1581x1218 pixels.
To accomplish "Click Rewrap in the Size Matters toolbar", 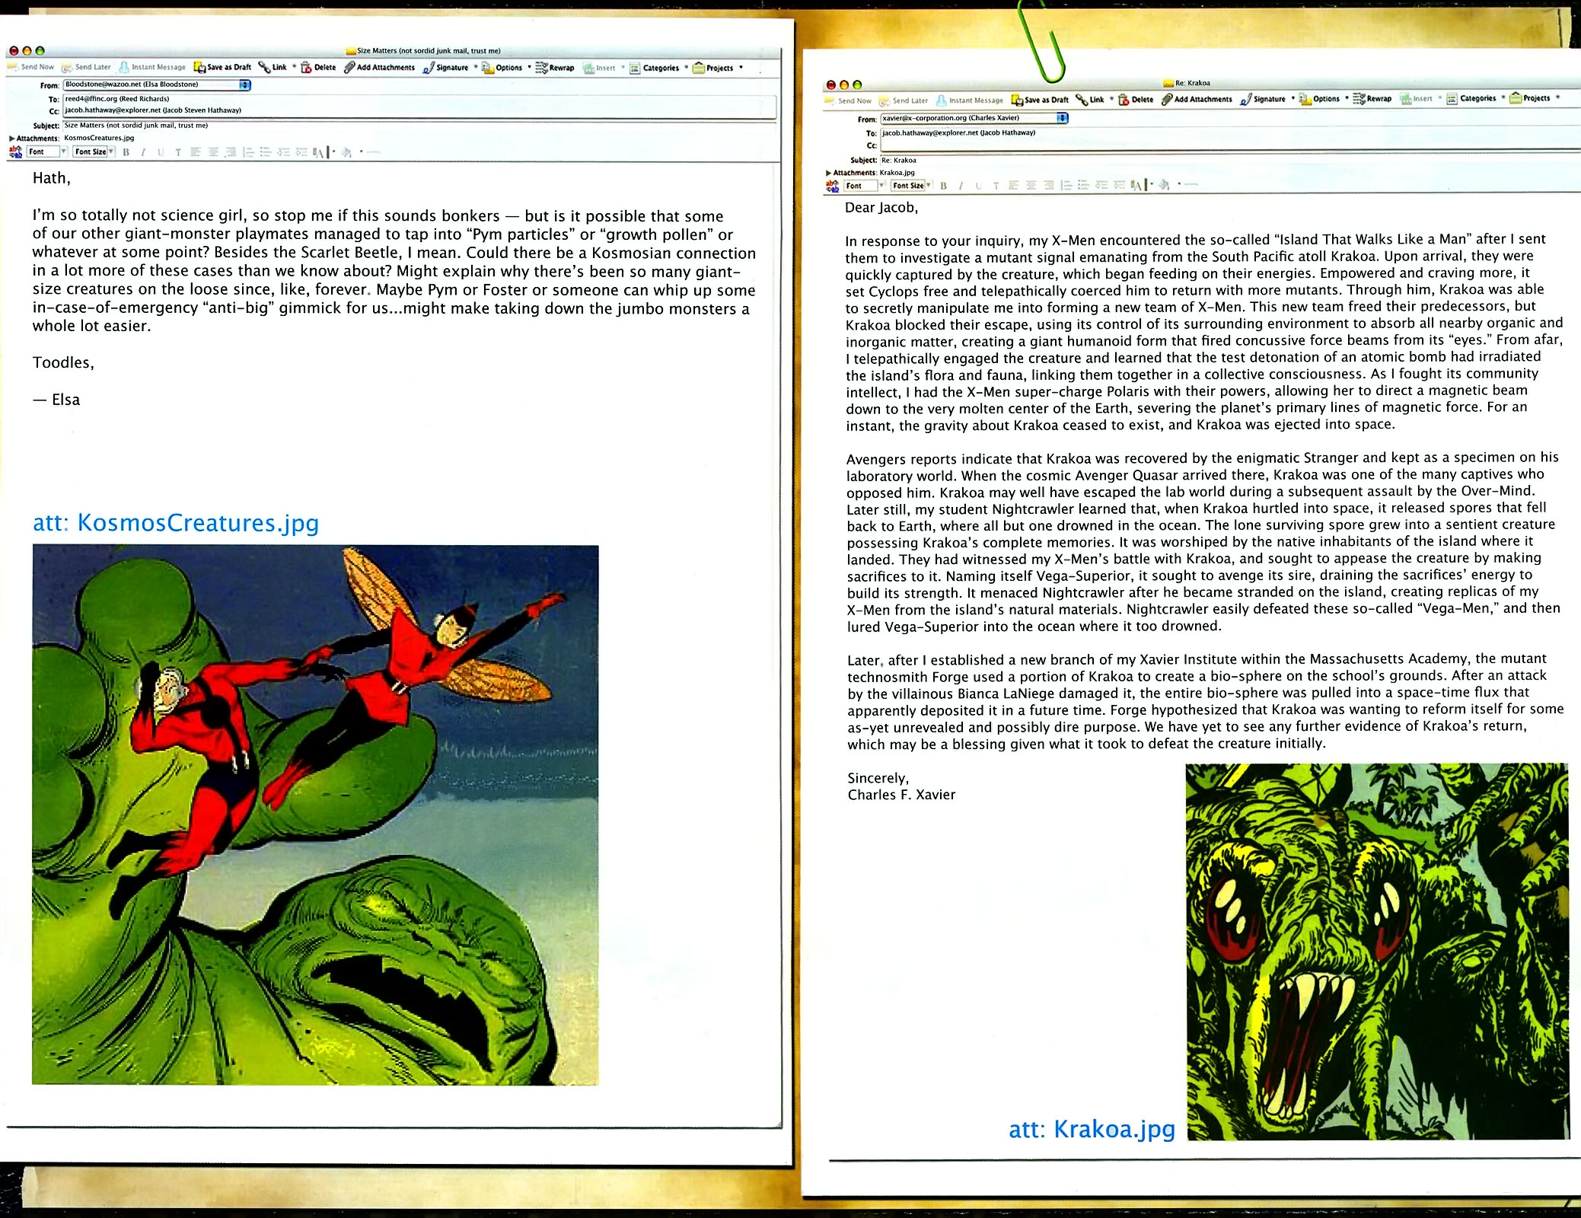I will click(555, 67).
